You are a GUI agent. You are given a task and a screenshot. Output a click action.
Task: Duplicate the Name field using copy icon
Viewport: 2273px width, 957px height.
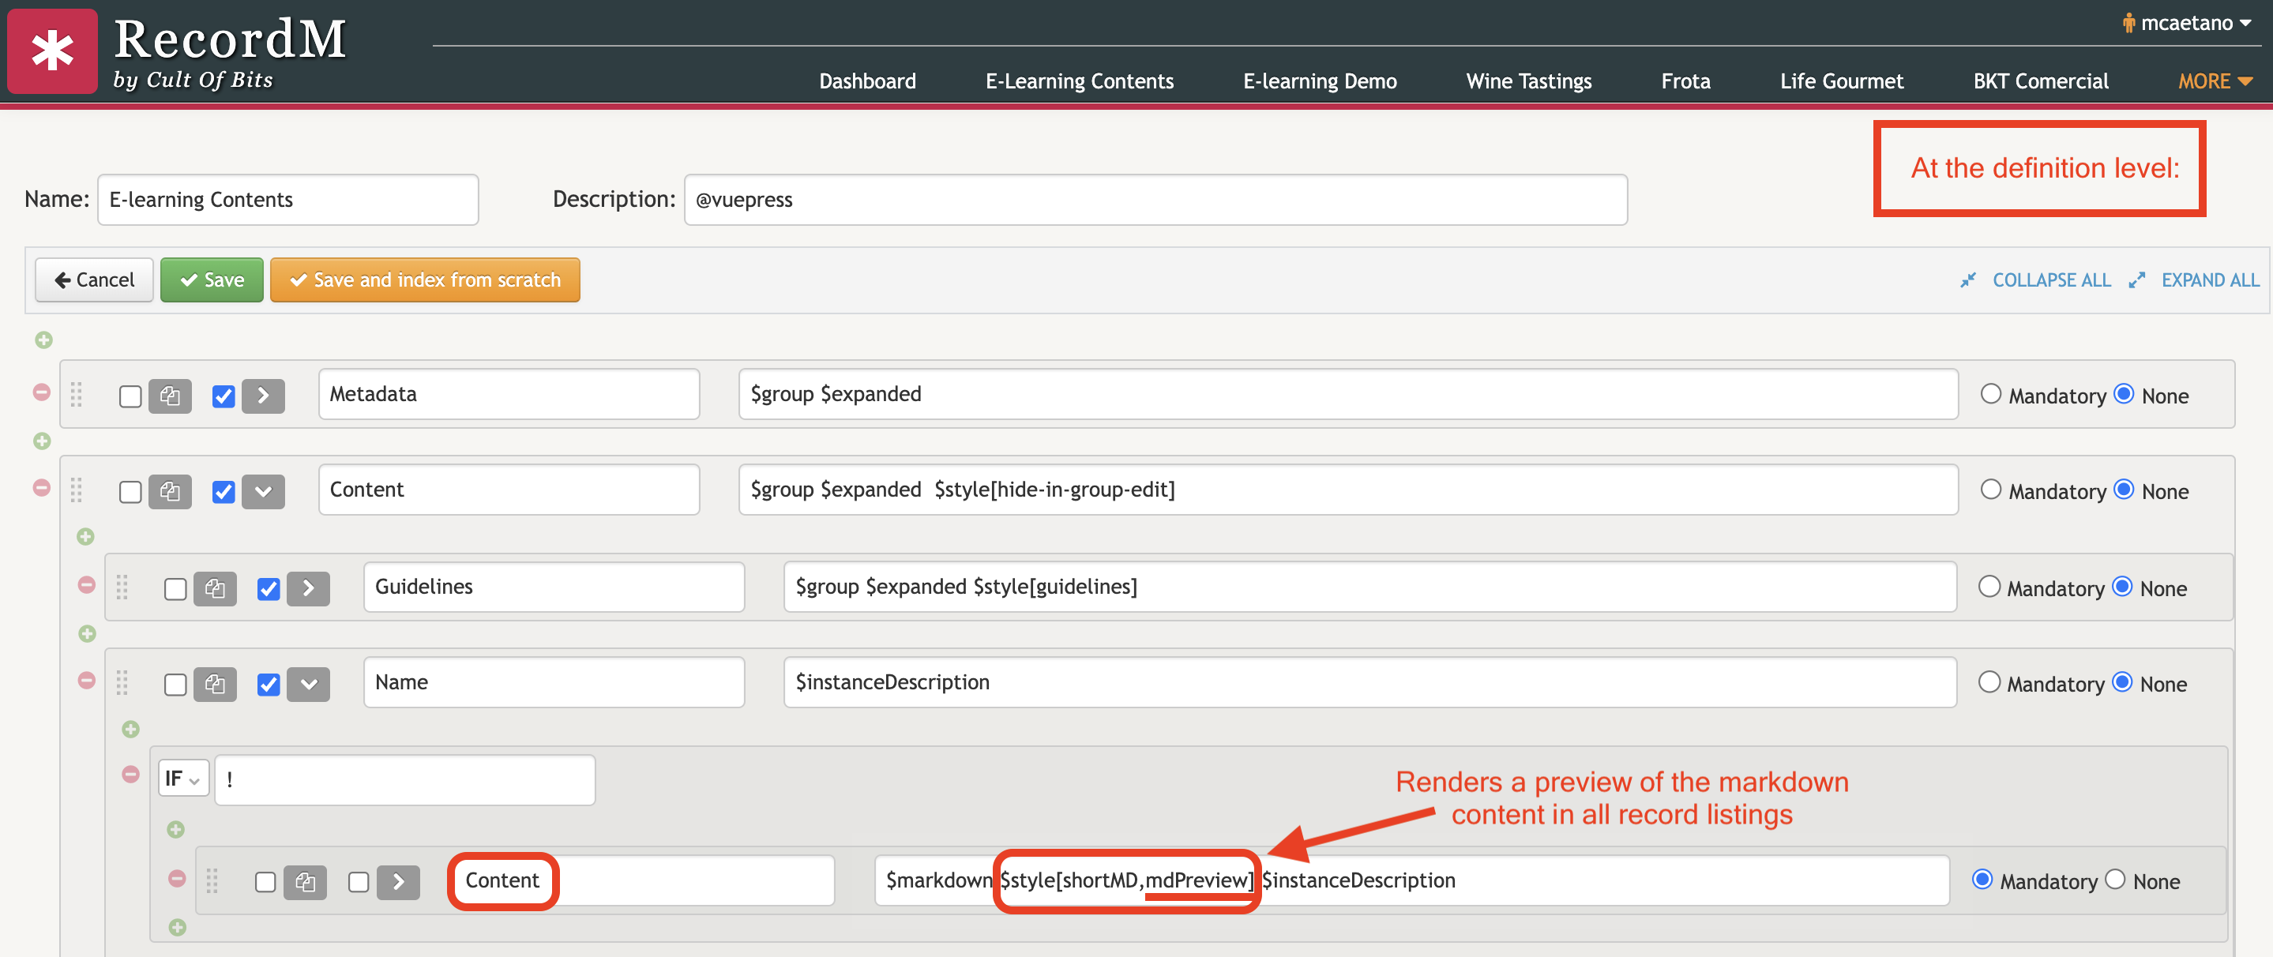[216, 684]
